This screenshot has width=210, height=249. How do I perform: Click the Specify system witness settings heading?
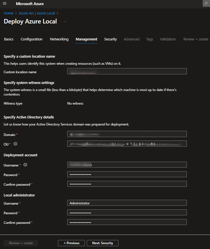[x=29, y=83]
